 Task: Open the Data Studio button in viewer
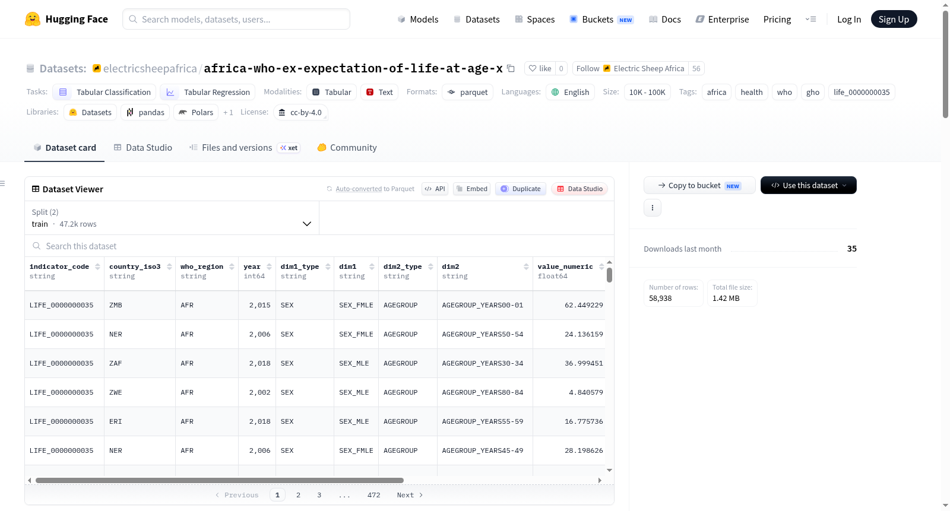click(x=579, y=189)
